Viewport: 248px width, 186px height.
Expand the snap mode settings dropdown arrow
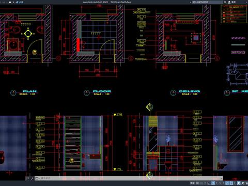[205, 183]
